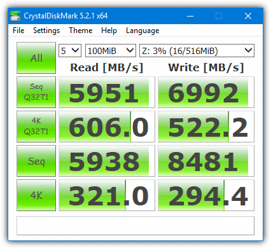Viewport: 271px width, 248px height.
Task: Start the plain Seq test
Action: tap(36, 161)
